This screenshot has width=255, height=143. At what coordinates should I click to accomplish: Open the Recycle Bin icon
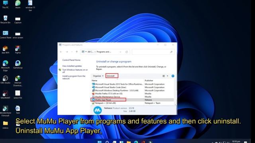5,19
